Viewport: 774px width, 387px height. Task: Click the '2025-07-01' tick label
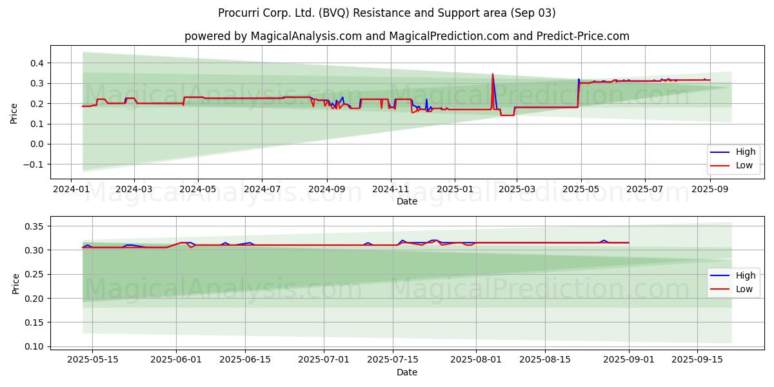click(324, 360)
